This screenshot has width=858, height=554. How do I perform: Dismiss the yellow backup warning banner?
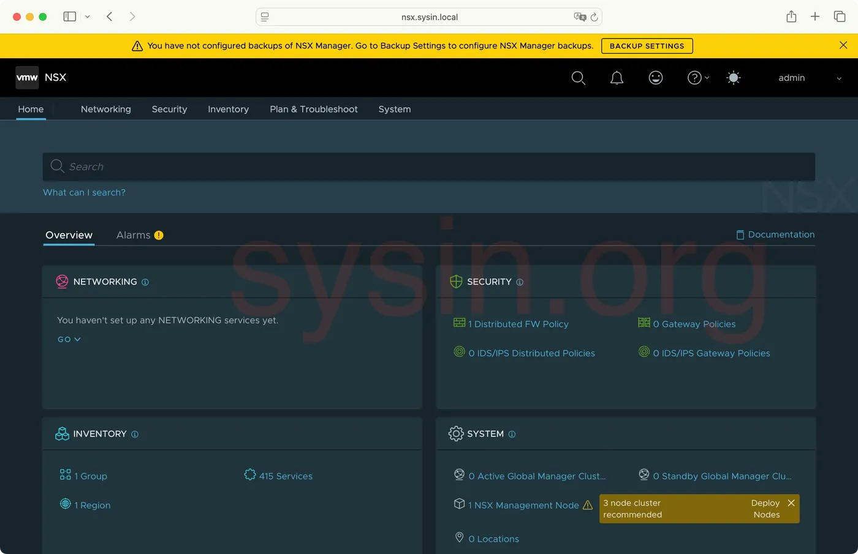[843, 45]
